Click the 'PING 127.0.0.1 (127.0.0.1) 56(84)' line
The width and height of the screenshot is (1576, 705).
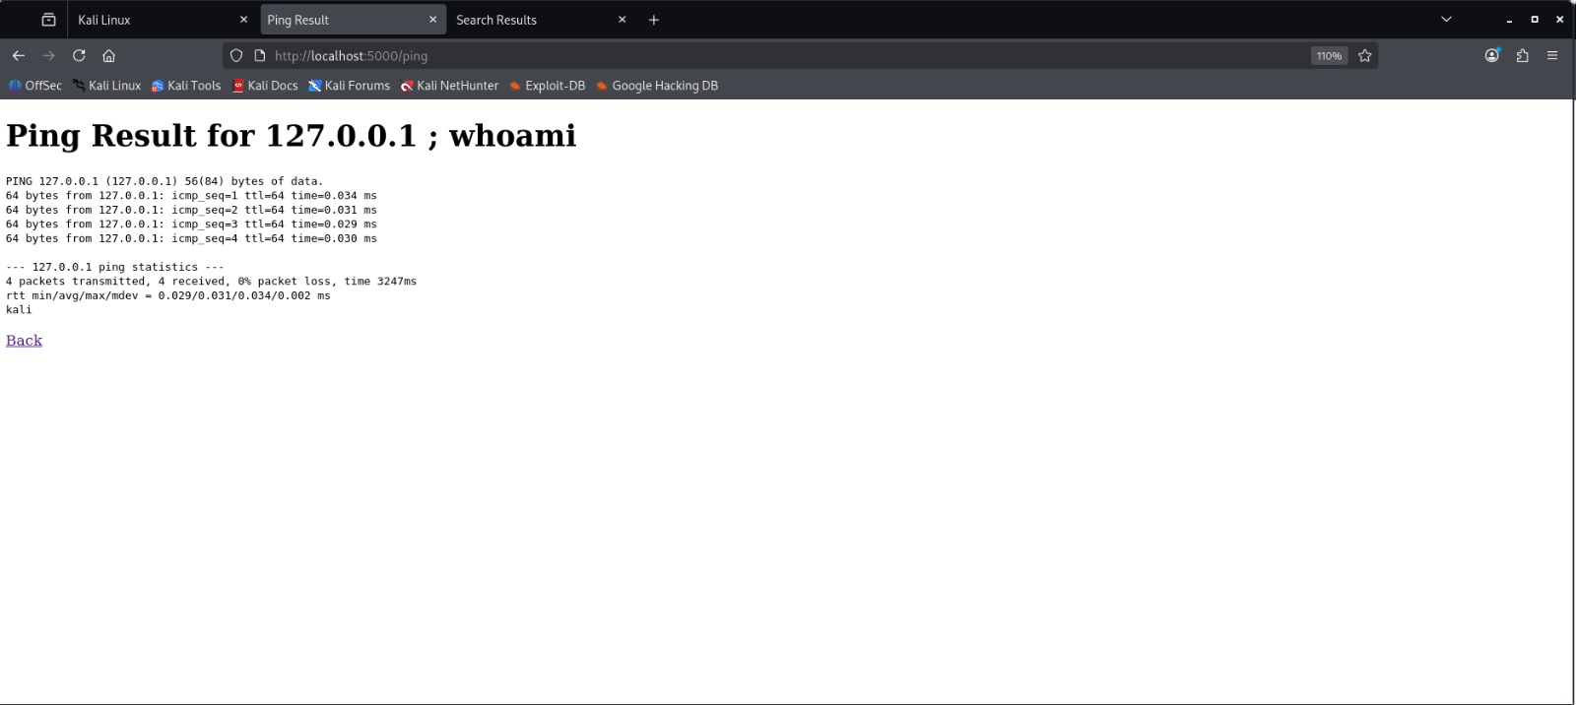pos(164,181)
